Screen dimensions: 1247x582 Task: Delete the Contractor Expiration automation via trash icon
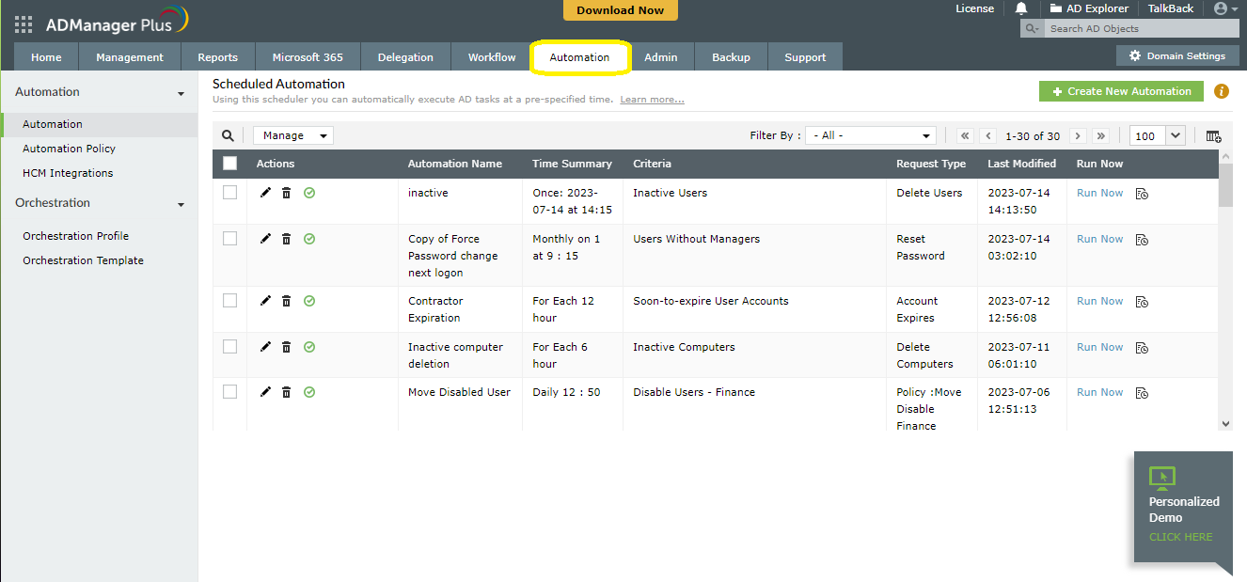click(287, 301)
